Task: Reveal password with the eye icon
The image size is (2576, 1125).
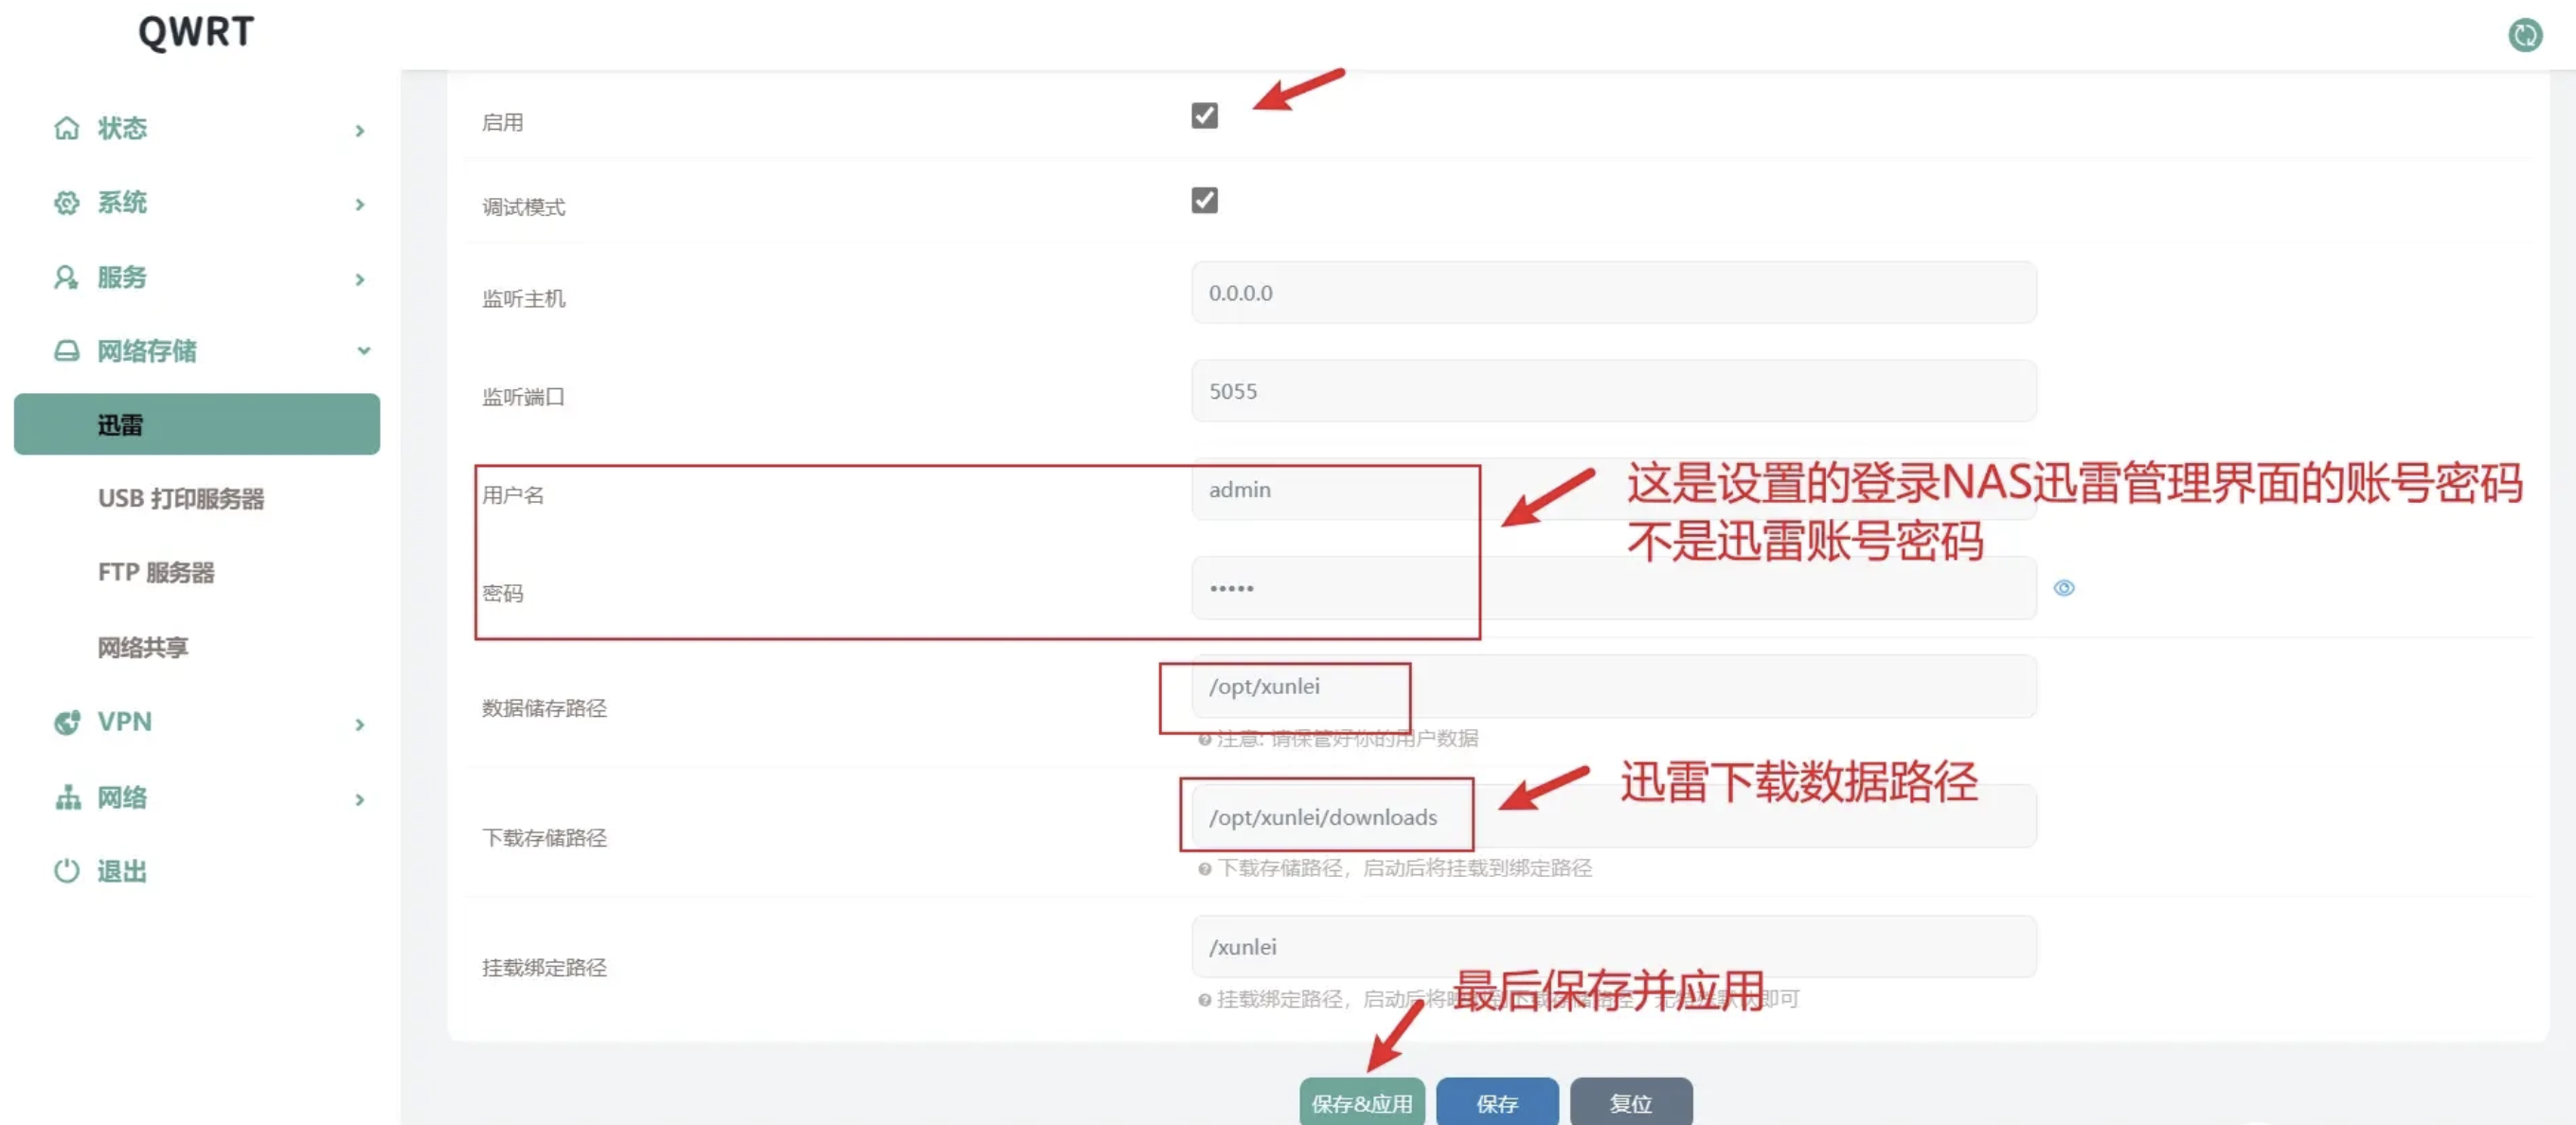Action: point(2063,588)
